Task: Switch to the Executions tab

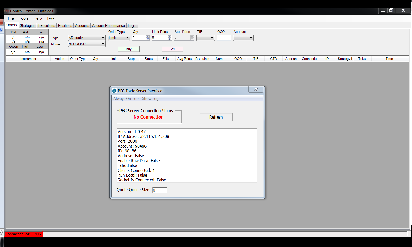Action: (x=47, y=25)
